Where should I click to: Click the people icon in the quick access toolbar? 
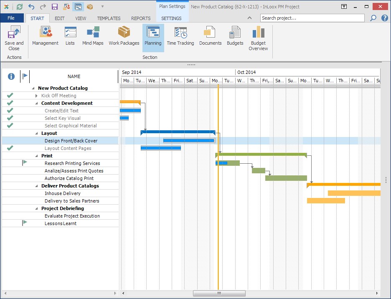[66, 7]
